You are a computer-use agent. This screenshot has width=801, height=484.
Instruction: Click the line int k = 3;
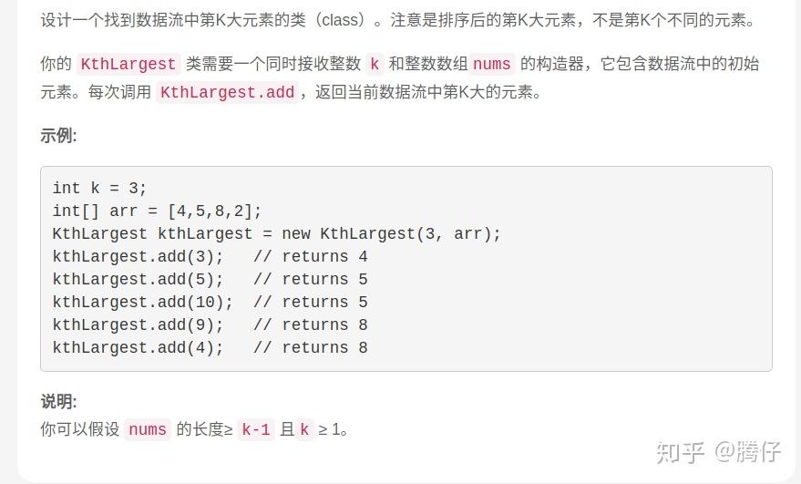click(x=99, y=188)
